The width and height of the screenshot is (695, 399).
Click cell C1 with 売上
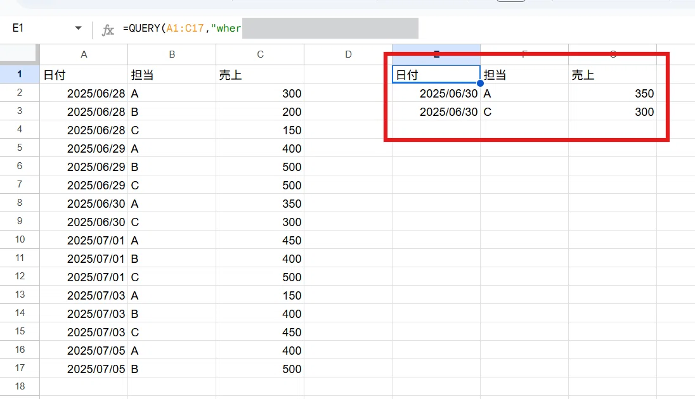(x=260, y=75)
